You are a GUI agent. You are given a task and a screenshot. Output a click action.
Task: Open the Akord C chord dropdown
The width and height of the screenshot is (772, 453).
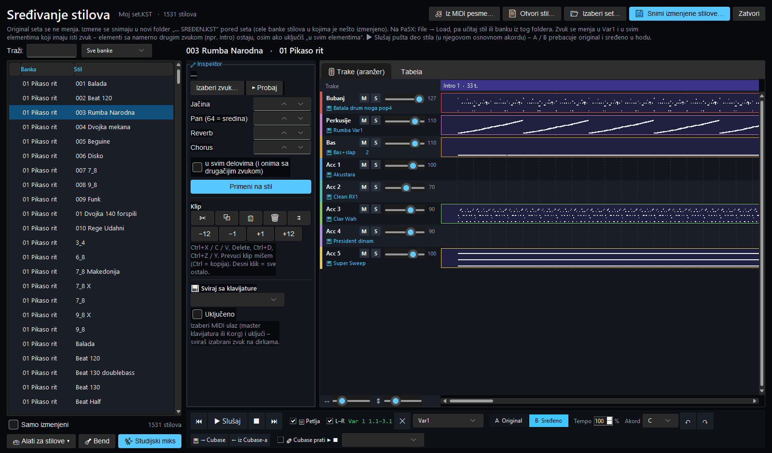[660, 421]
